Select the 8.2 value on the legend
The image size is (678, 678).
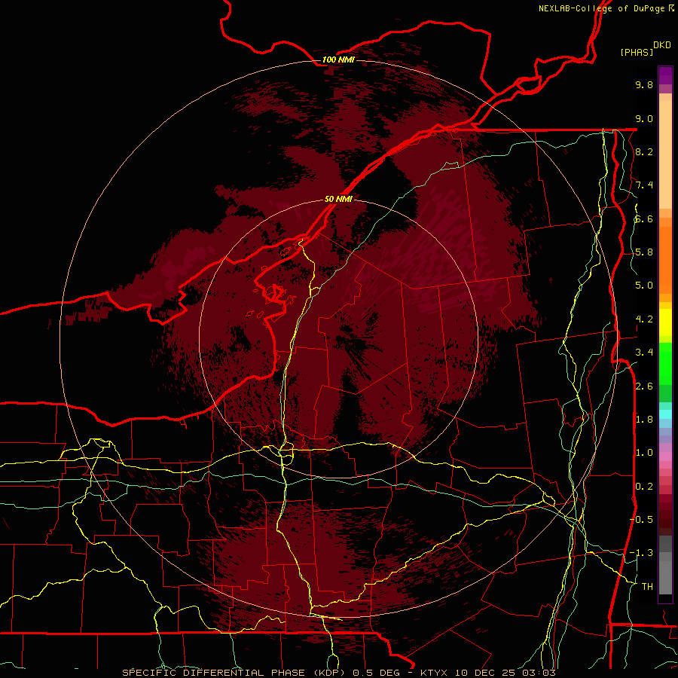(644, 151)
